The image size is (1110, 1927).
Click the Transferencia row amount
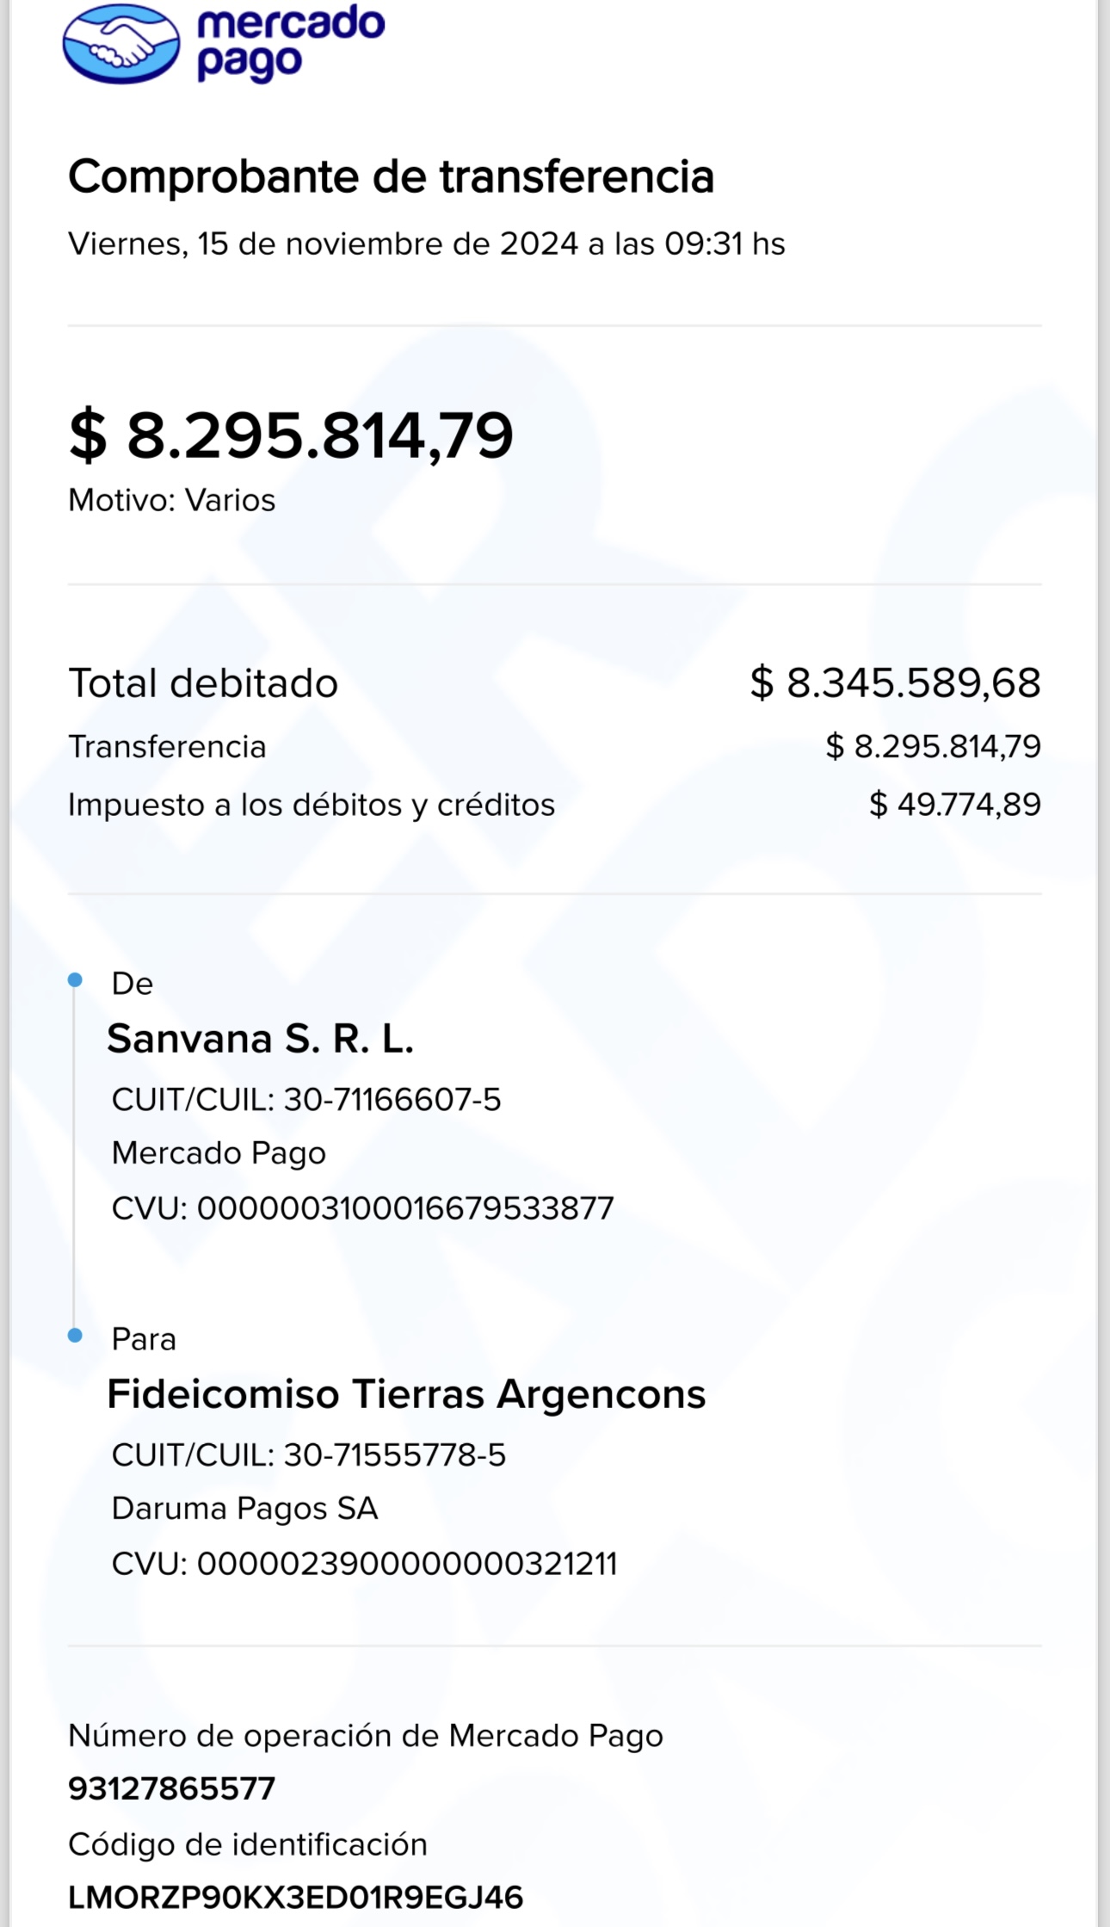point(933,746)
